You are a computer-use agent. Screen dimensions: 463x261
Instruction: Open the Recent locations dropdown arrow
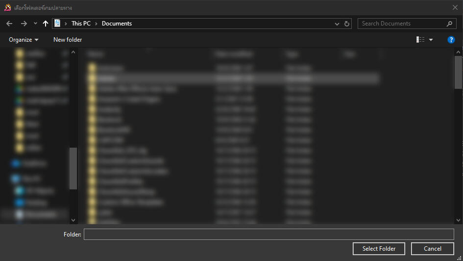click(x=35, y=24)
